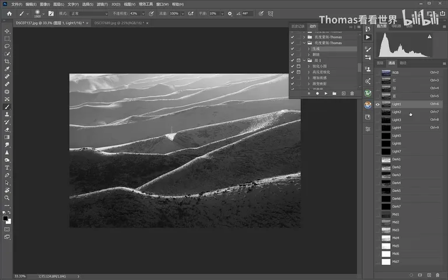Select the Brush tool in the toolbox

[7, 107]
